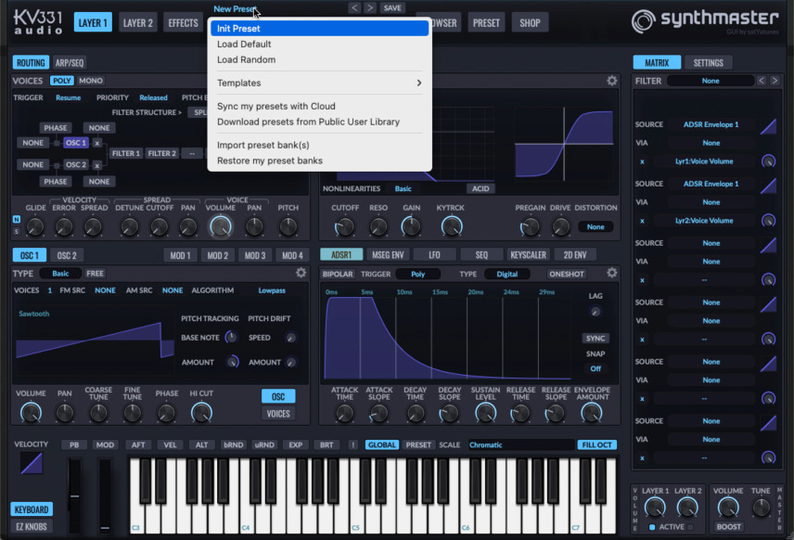Click the SAVE button
Screen dimensions: 794x540
[x=392, y=7]
